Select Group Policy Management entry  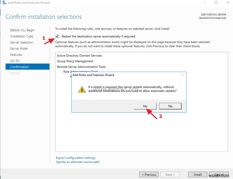point(75,61)
